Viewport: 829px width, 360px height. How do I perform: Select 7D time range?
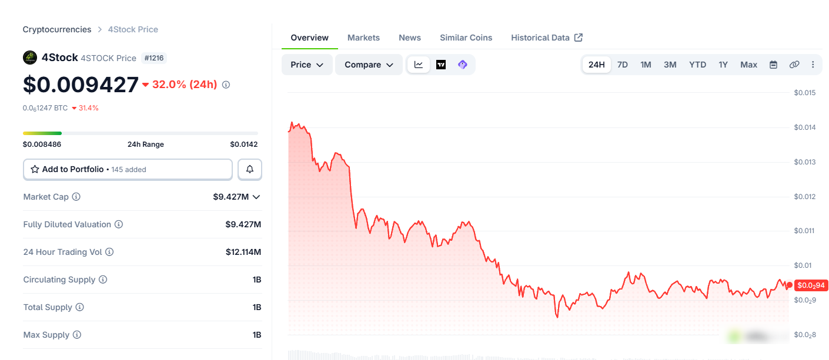(623, 65)
